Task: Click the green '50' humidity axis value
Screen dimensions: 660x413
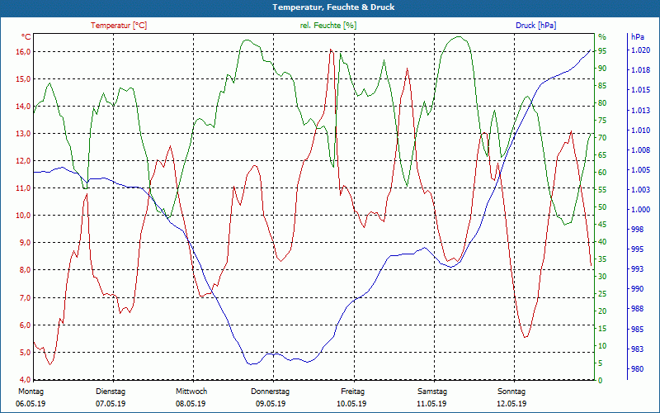Action: click(x=602, y=207)
